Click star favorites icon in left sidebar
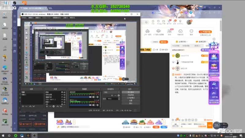Screen dimensions: 245x138 [x=15, y=16]
